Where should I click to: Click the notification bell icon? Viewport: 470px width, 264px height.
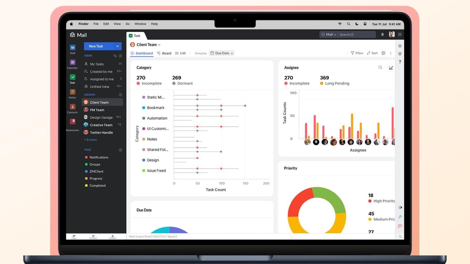pos(382,35)
